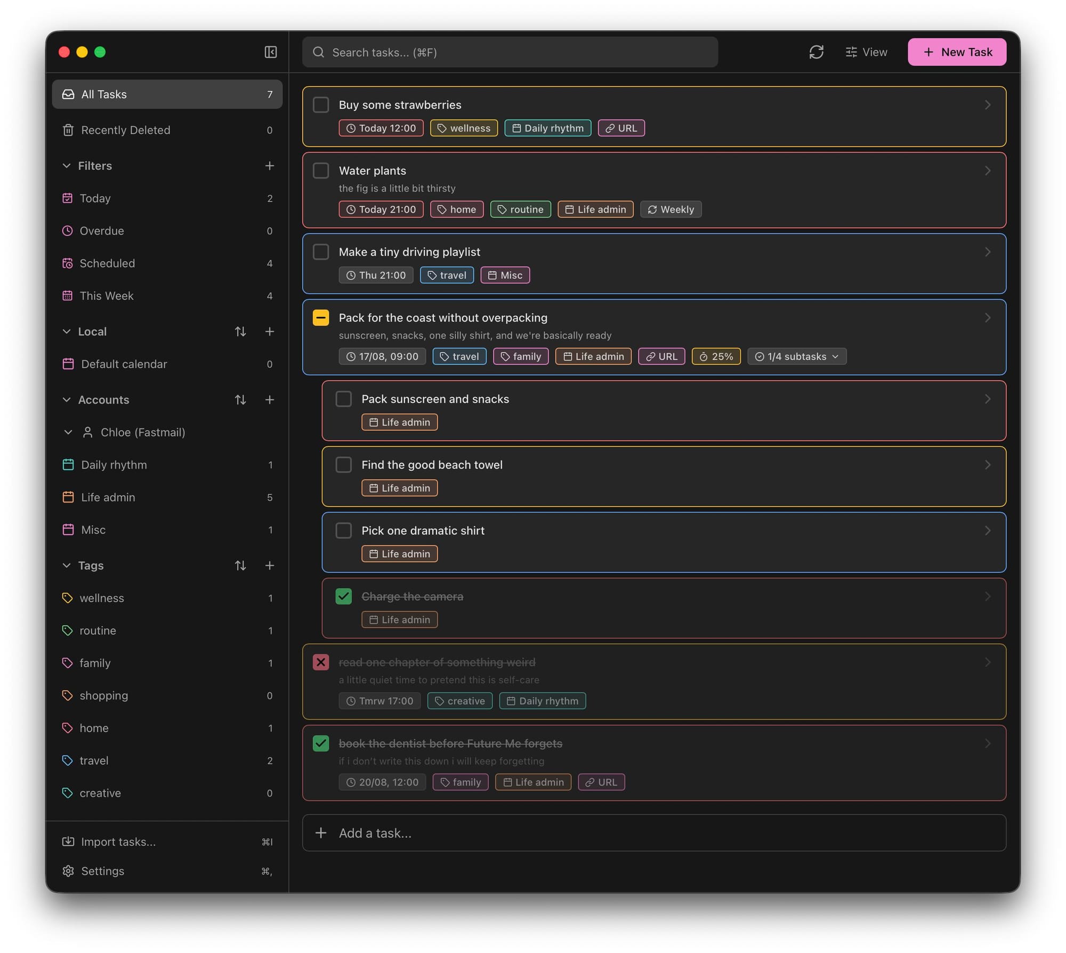Click the Daily rhythm calendar icon in sidebar
Viewport: 1066px width, 953px height.
68,465
